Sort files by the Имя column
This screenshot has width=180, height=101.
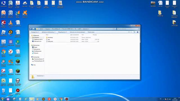click(x=47, y=35)
